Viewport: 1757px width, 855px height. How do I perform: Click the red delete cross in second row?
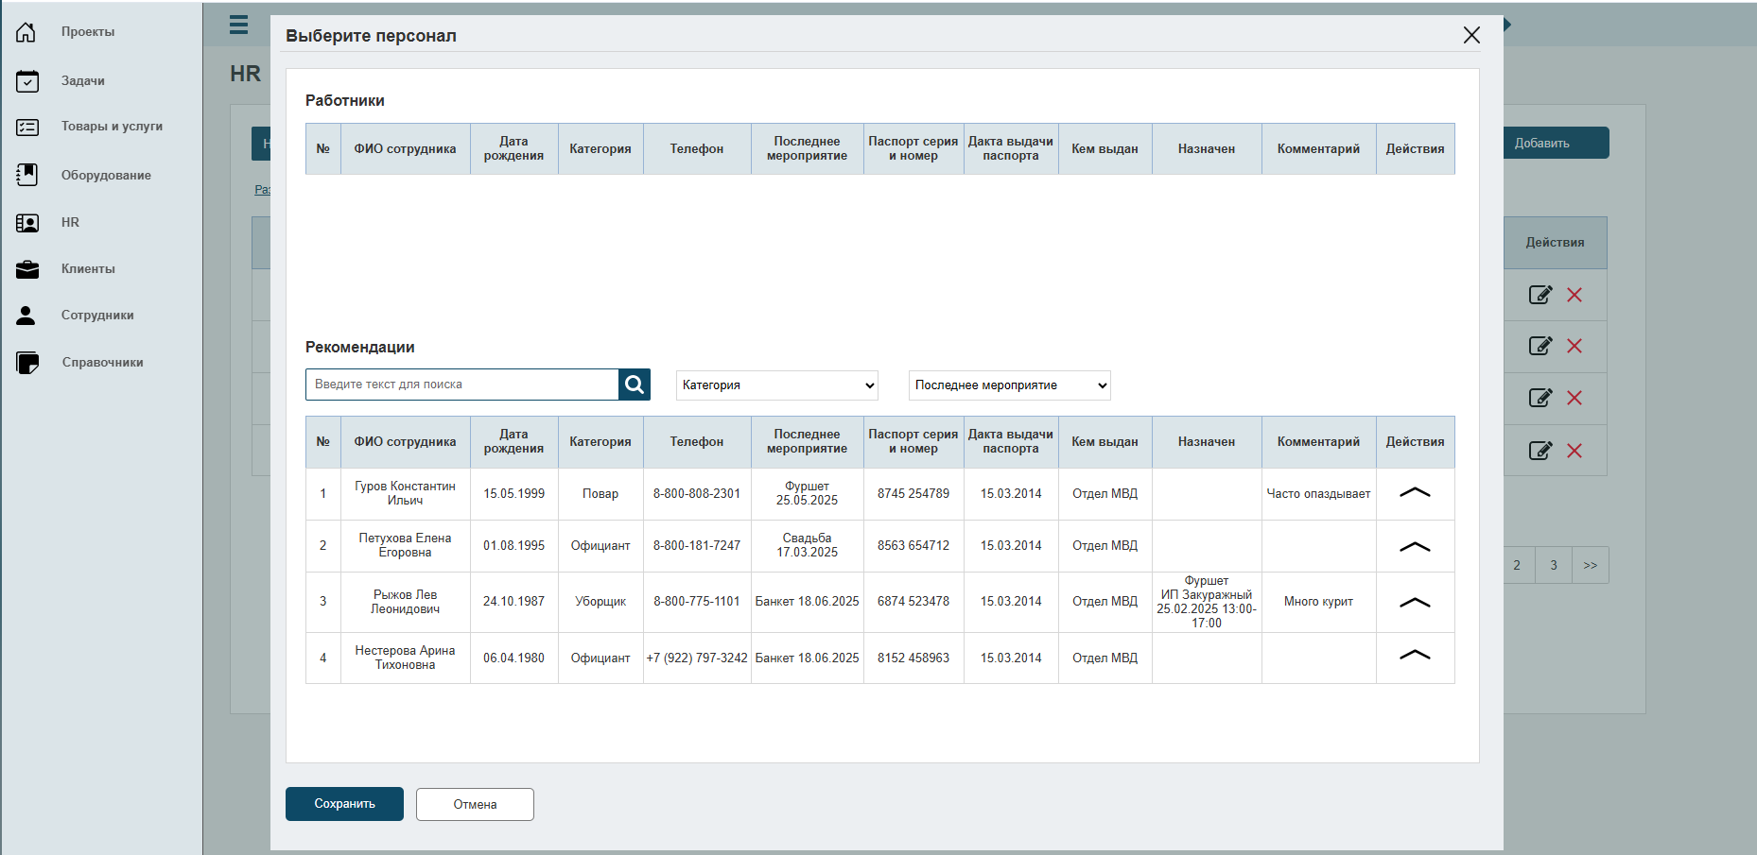[x=1574, y=346]
